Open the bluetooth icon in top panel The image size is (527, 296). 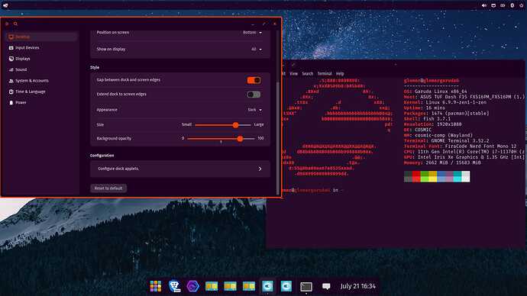(512, 5)
